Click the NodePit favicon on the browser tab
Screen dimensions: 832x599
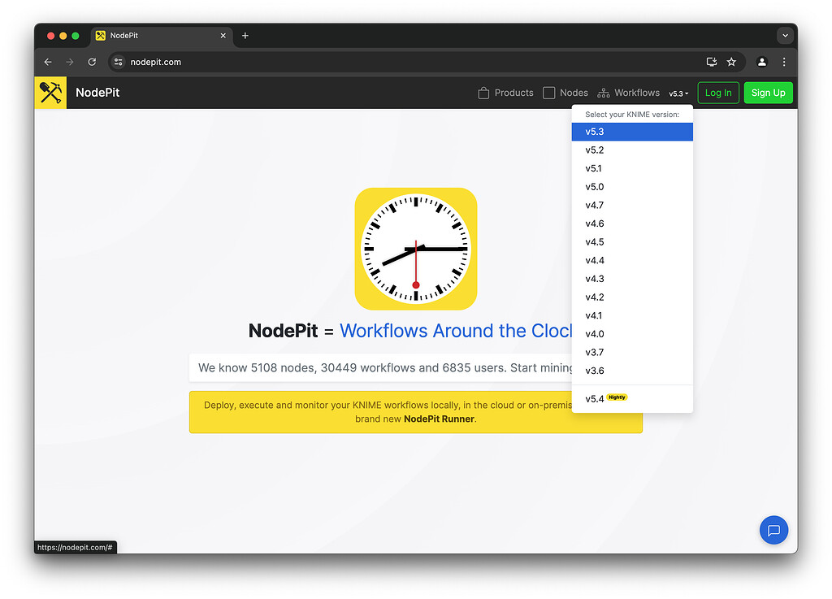point(102,35)
